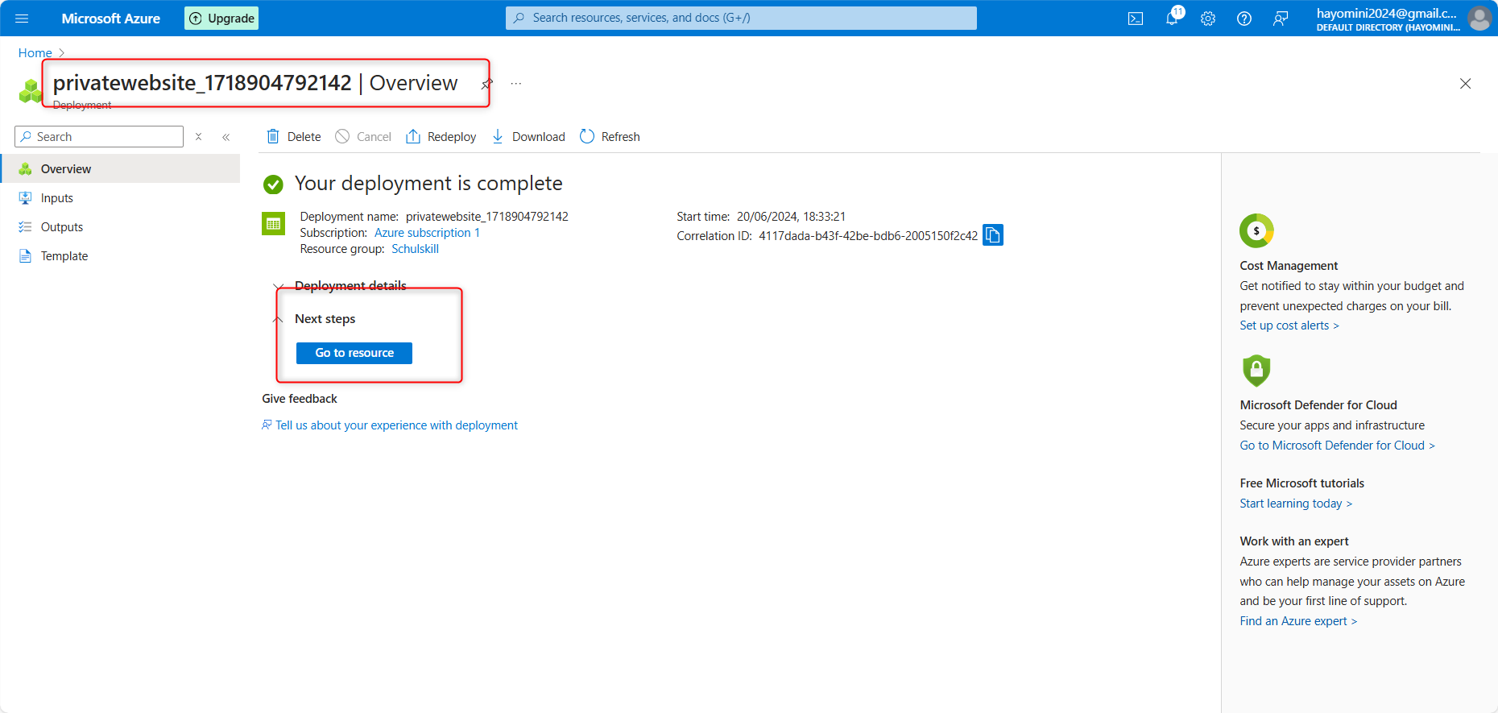Click the Correlation ID value text

(868, 236)
